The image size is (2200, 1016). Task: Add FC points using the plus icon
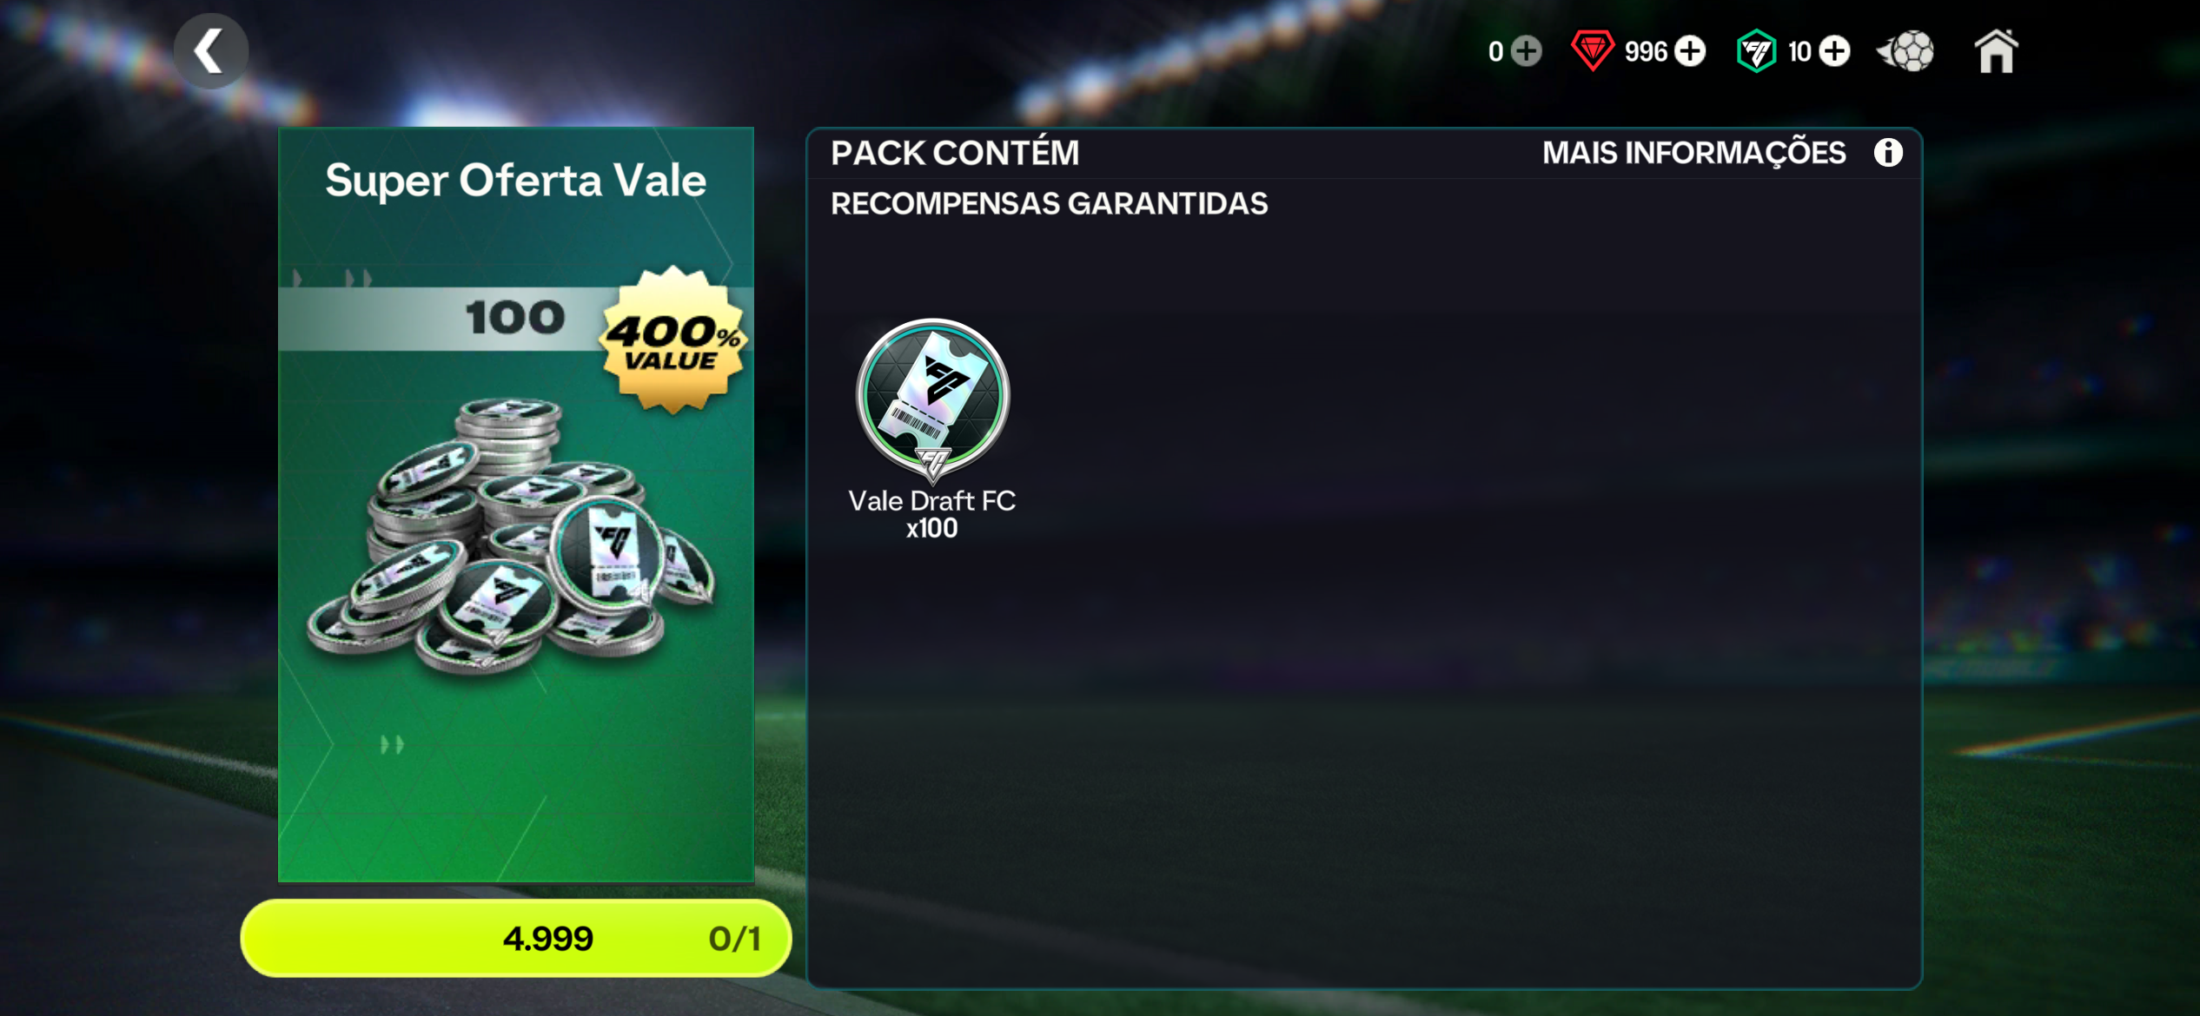pos(1834,51)
